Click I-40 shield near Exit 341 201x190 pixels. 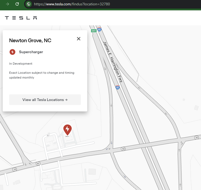pyautogui.click(x=99, y=29)
